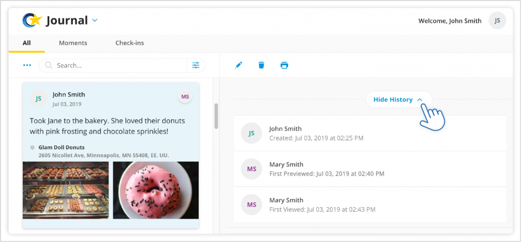Click the trash delete icon
521x242 pixels.
click(x=262, y=65)
